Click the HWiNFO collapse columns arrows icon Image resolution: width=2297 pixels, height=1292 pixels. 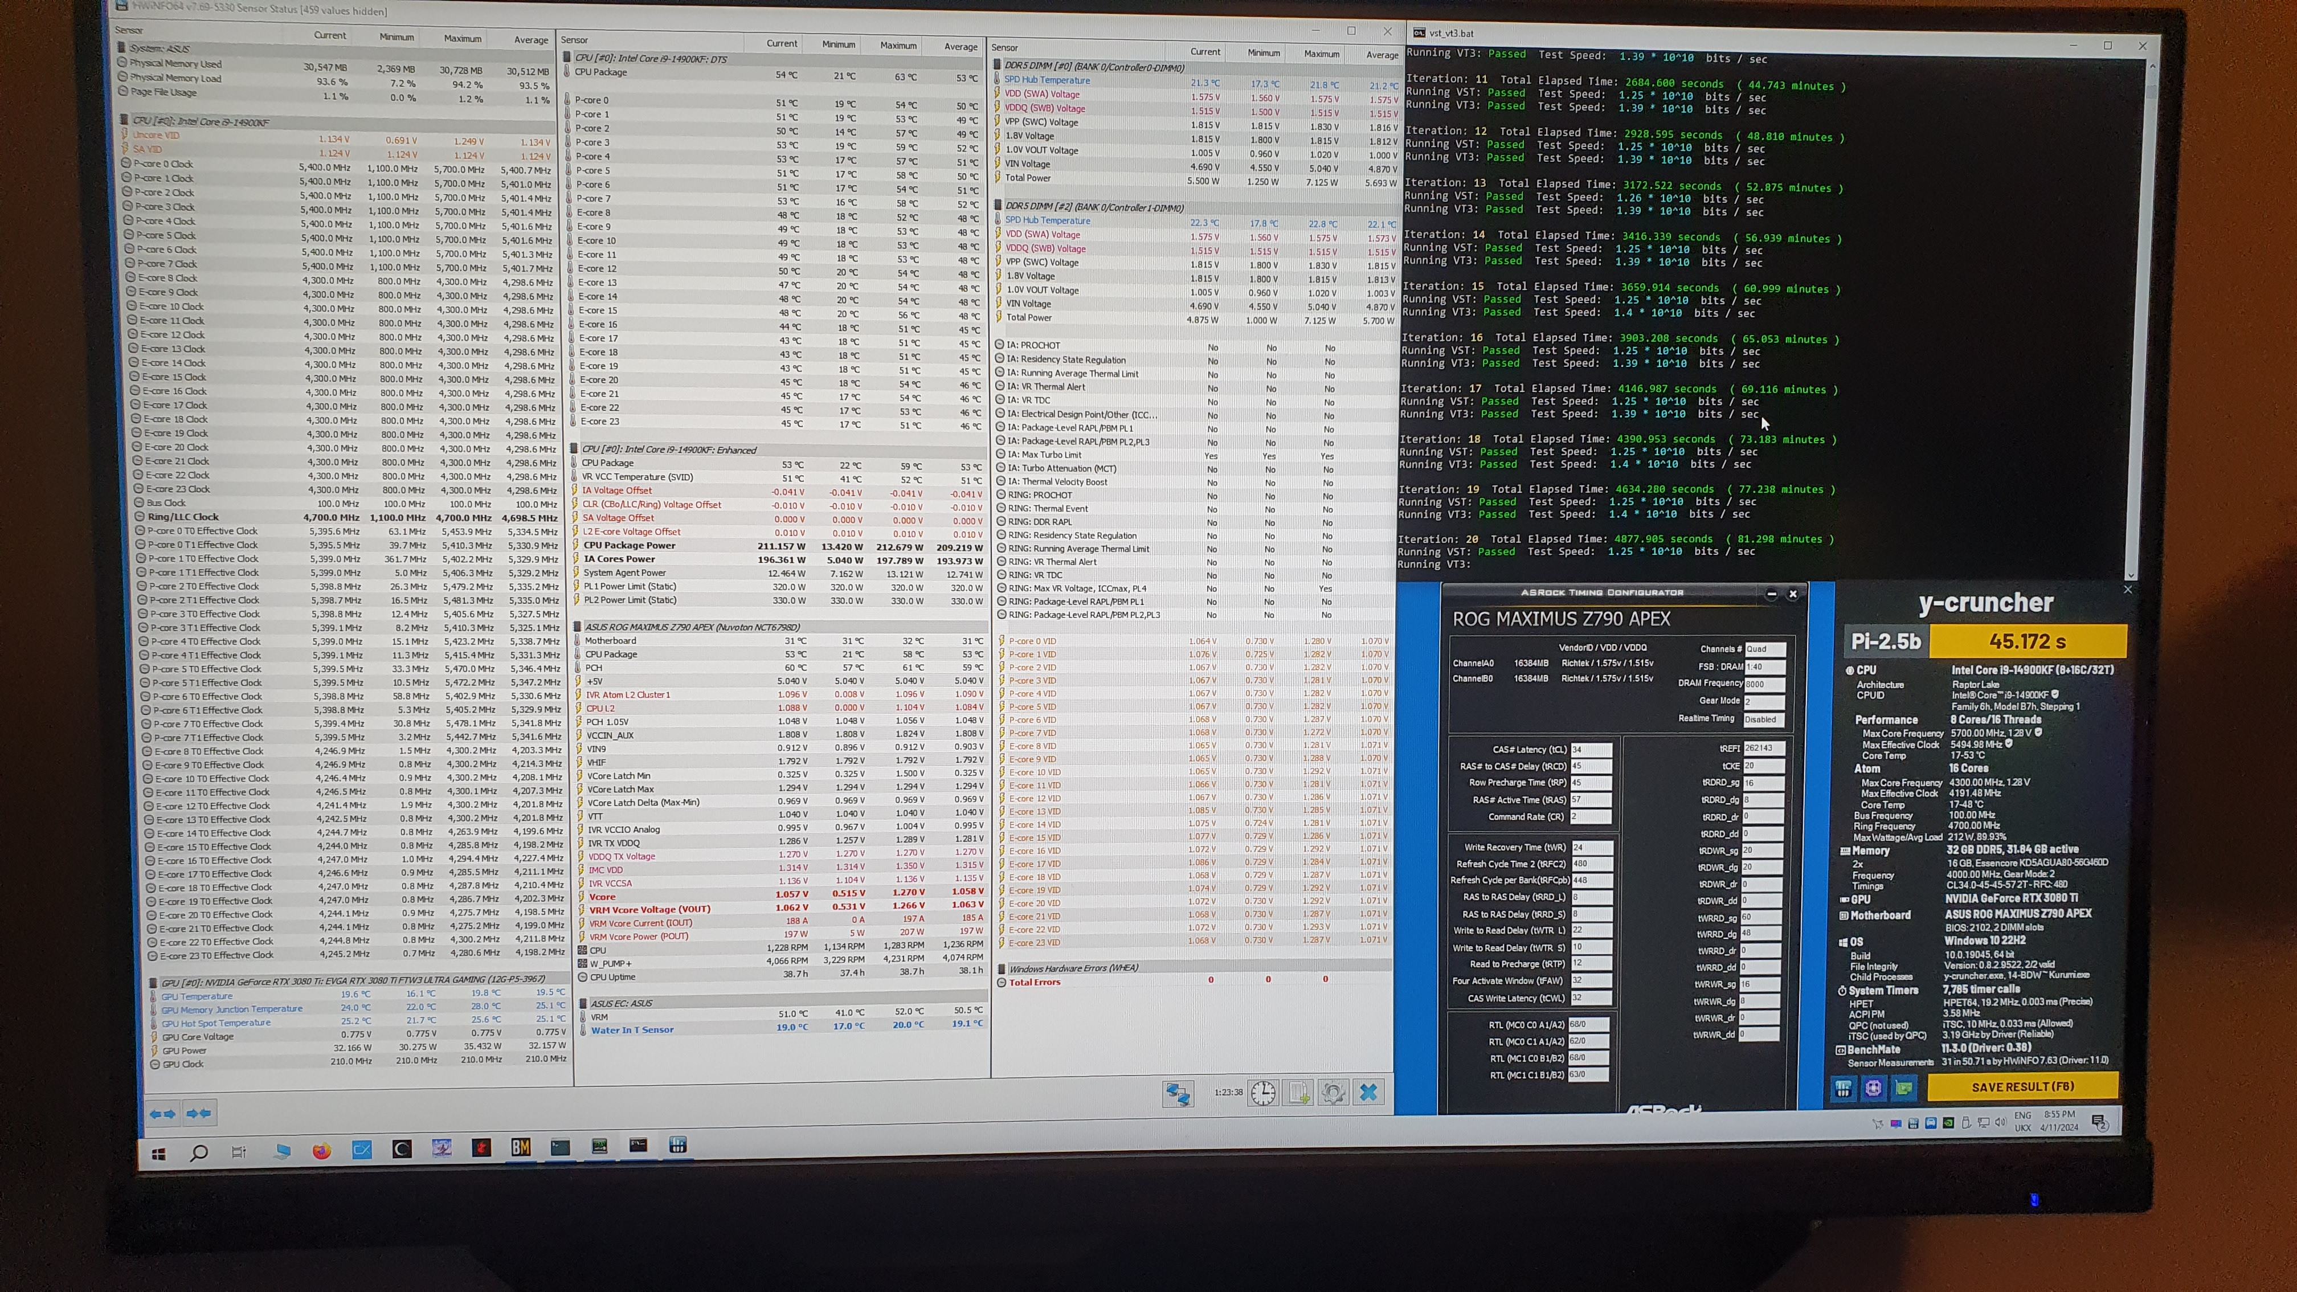click(198, 1113)
